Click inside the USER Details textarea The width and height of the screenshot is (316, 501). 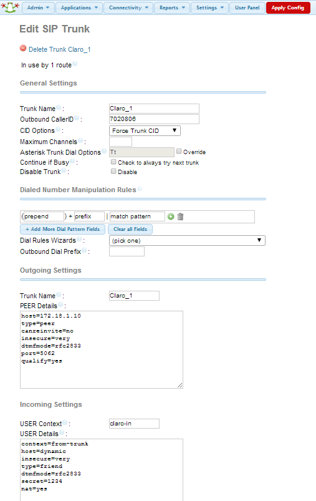pos(102,470)
